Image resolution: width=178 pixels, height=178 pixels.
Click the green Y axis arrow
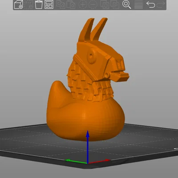(x=76, y=162)
